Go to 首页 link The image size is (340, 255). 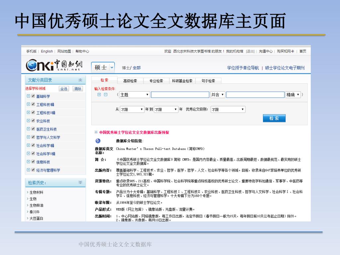(x=303, y=51)
